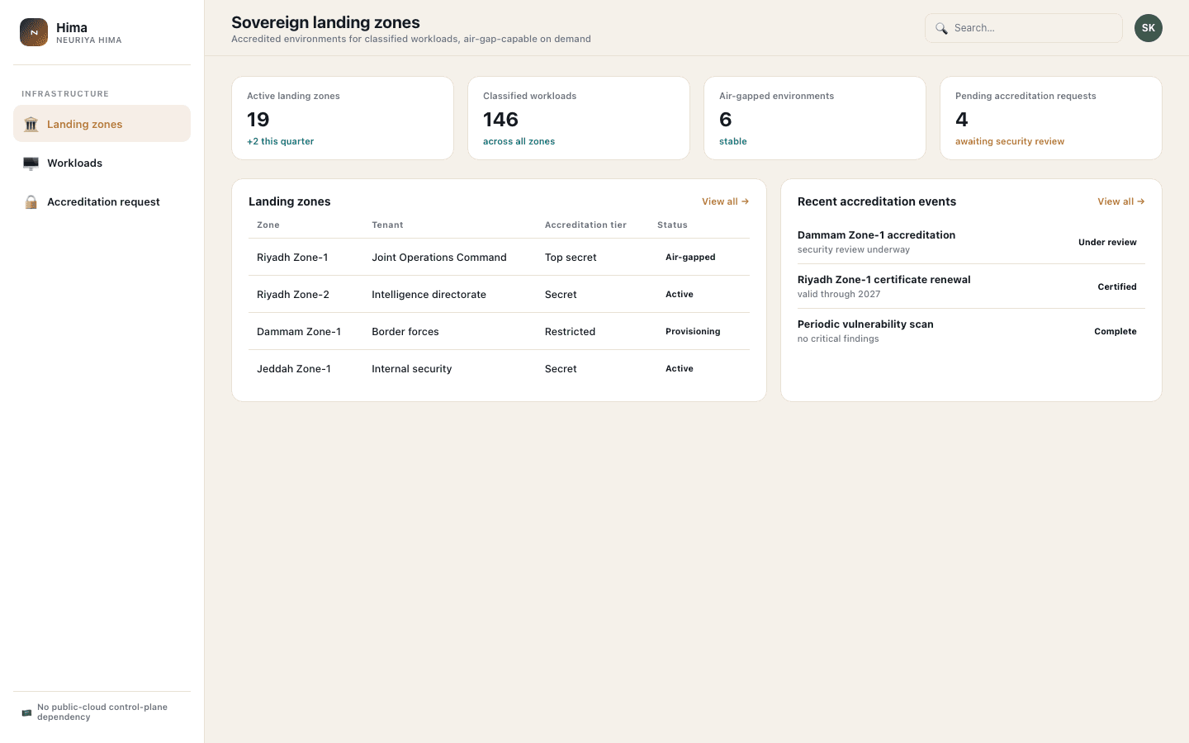Click the Accreditation request lock icon
This screenshot has height=743, width=1189.
(31, 201)
